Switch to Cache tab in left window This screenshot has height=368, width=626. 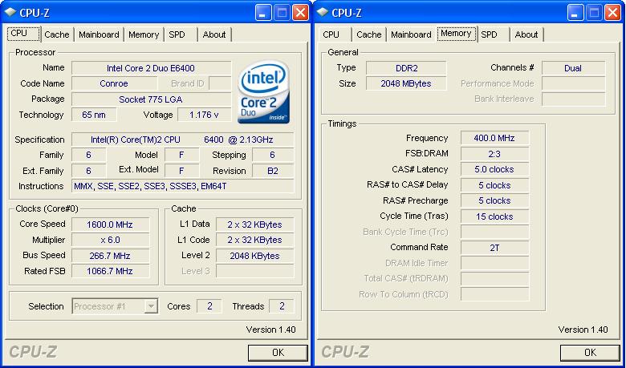pyautogui.click(x=57, y=34)
